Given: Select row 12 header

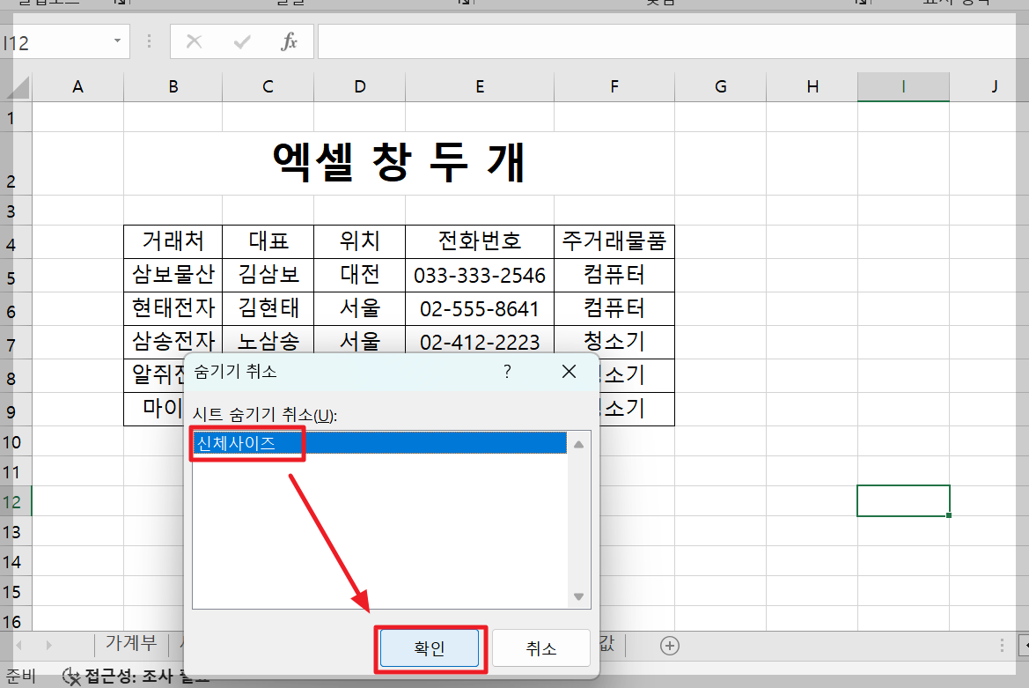Looking at the screenshot, I should pyautogui.click(x=13, y=500).
